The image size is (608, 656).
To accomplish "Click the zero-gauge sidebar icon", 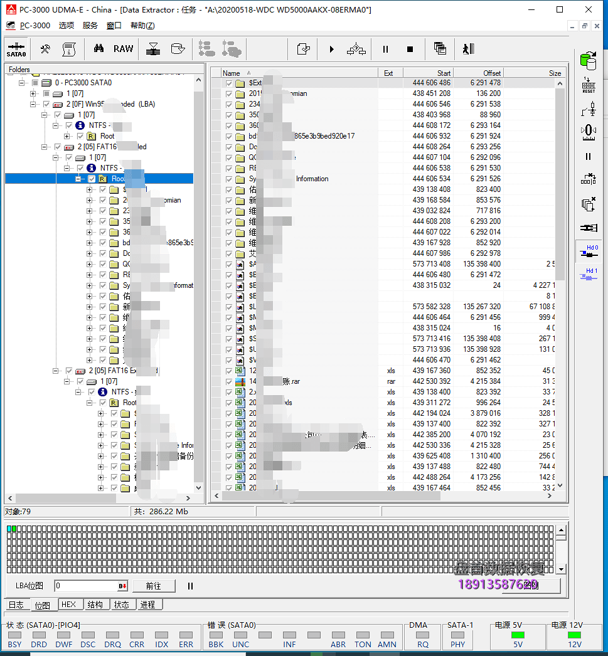I will [589, 132].
